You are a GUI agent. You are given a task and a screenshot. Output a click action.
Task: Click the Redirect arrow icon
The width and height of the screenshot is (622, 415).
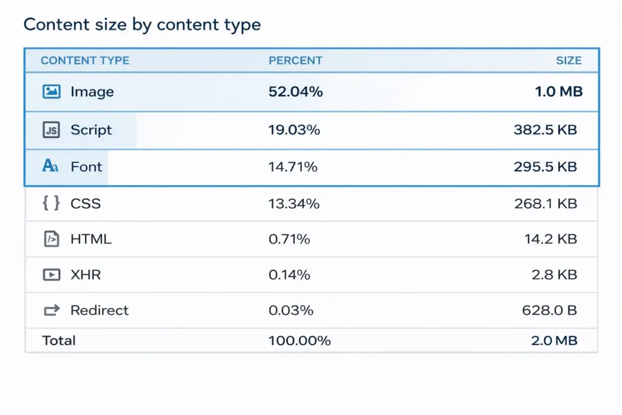pyautogui.click(x=52, y=310)
